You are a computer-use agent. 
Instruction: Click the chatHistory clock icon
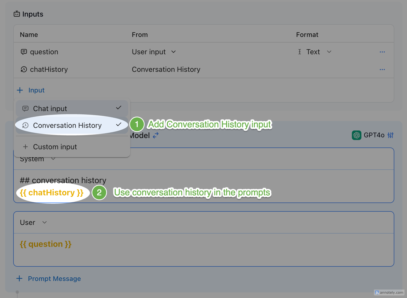click(x=24, y=69)
